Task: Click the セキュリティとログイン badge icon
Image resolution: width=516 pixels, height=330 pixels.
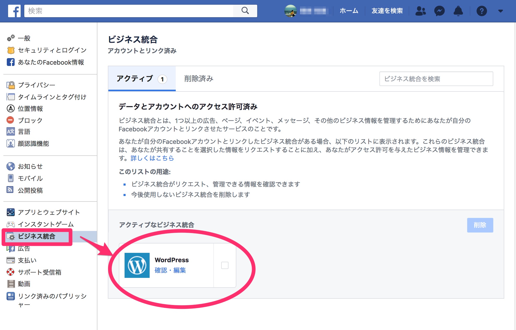Action: [11, 50]
